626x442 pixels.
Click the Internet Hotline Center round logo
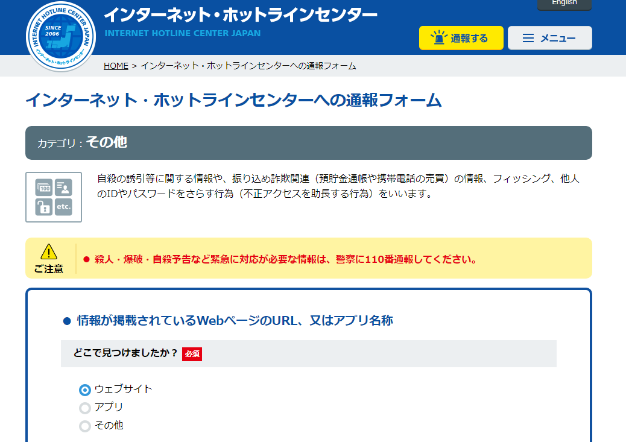point(61,36)
